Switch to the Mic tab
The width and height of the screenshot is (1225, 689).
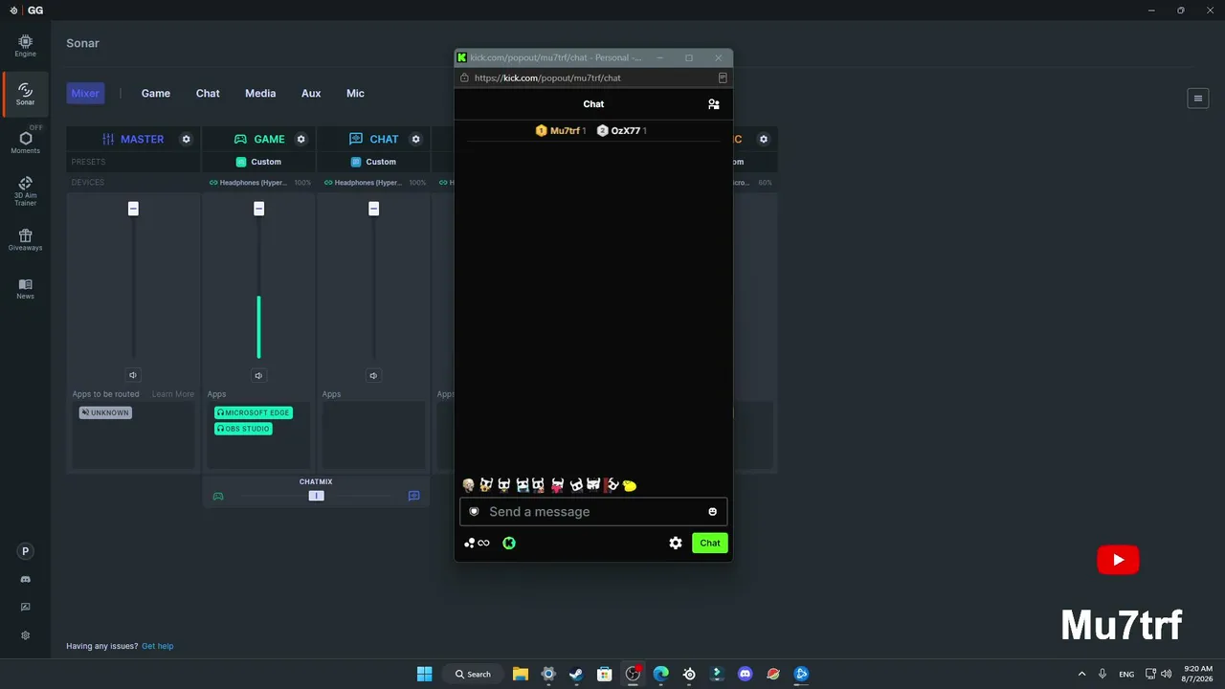click(355, 94)
